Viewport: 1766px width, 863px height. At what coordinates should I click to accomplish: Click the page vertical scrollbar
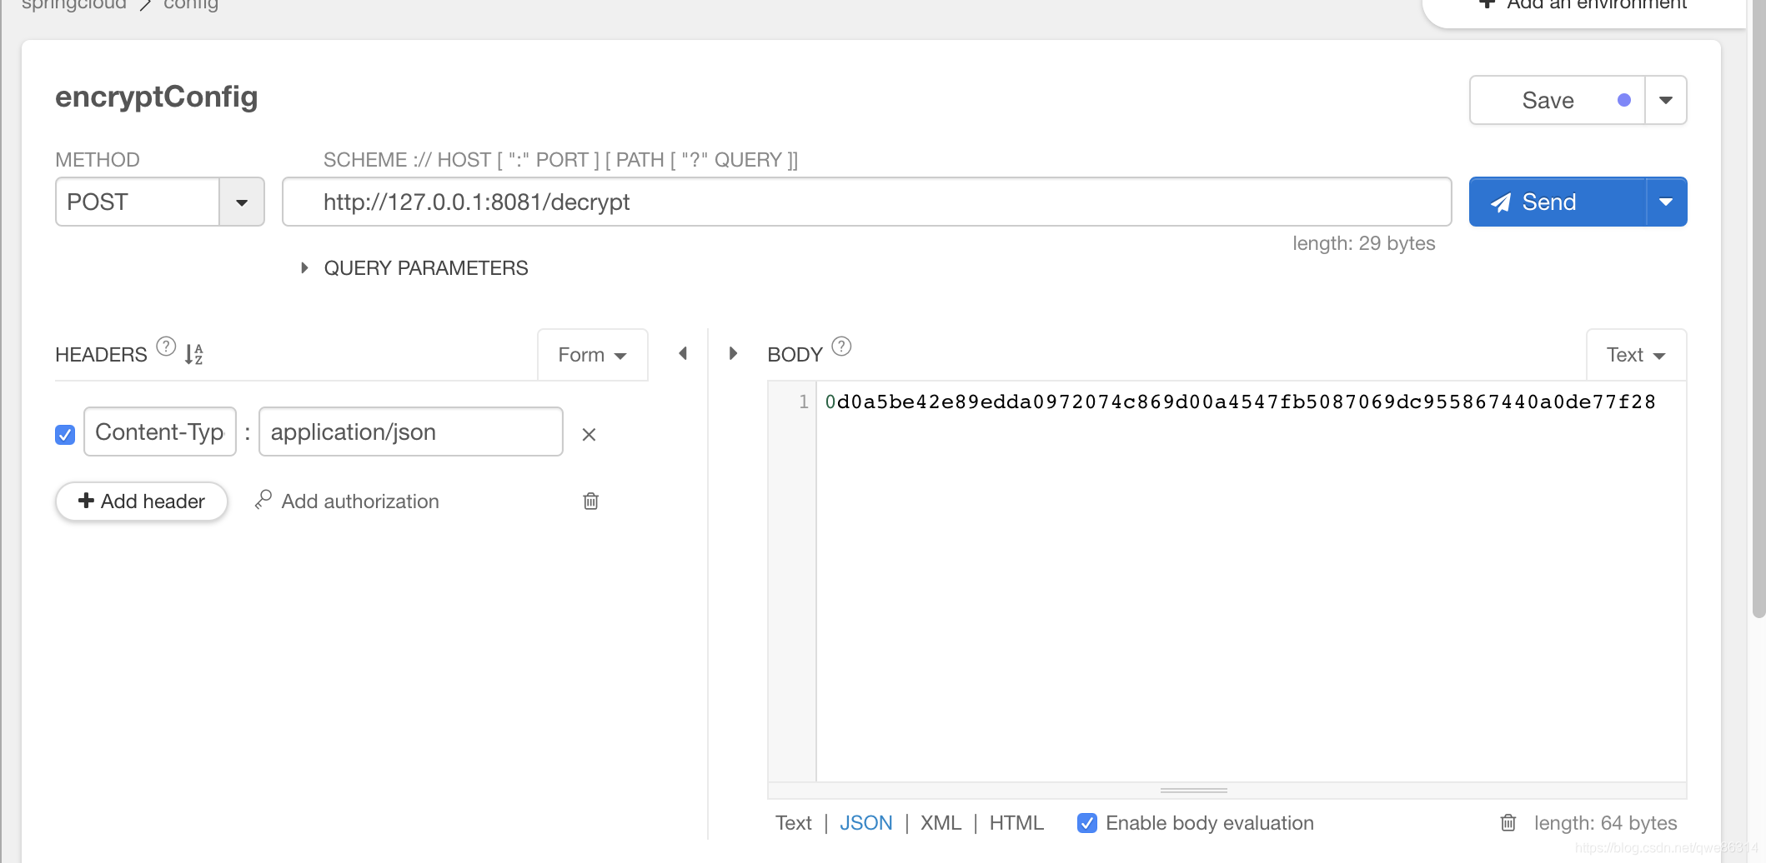(x=1758, y=308)
